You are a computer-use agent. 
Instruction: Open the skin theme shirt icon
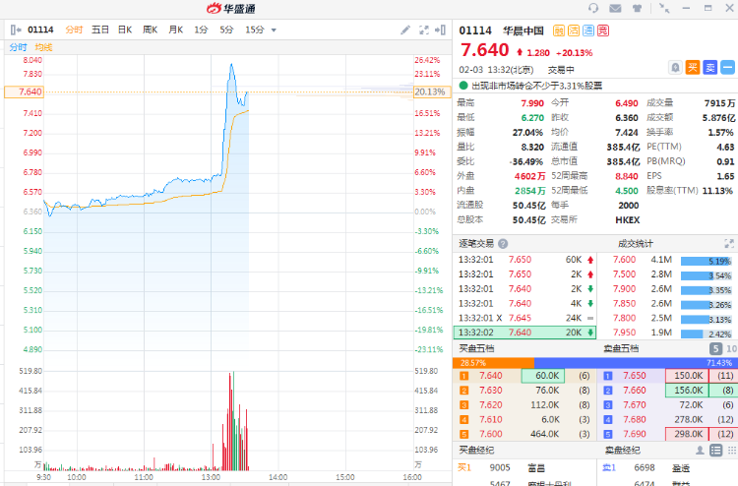click(637, 8)
